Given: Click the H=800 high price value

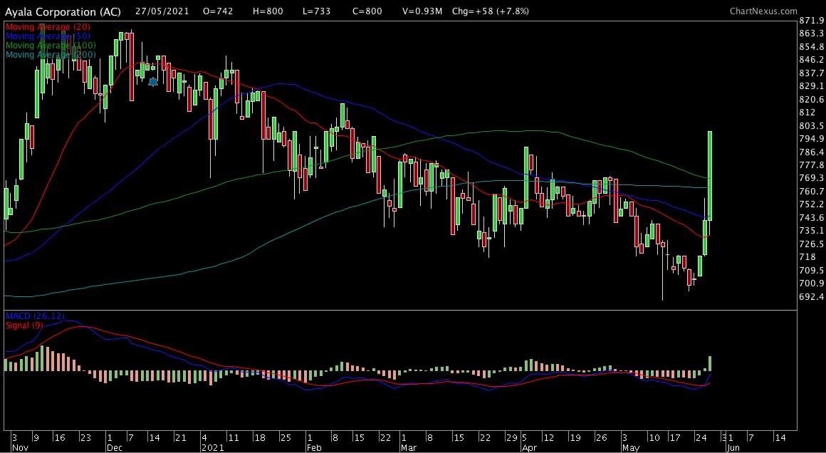Looking at the screenshot, I should click(267, 11).
